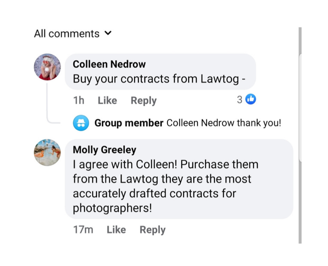Reply to Colleen Nedrow's comment

point(144,101)
